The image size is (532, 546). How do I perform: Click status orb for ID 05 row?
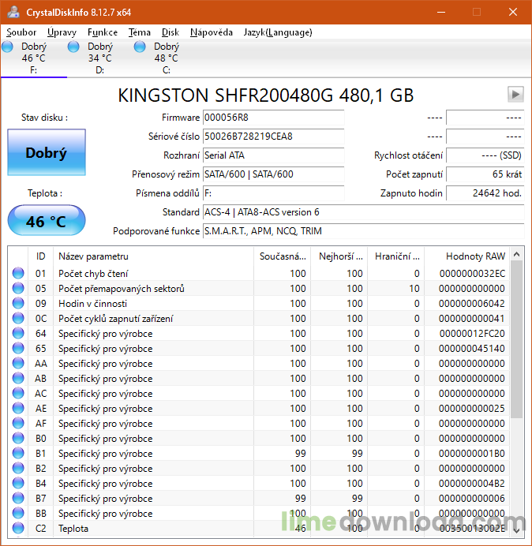pyautogui.click(x=18, y=288)
